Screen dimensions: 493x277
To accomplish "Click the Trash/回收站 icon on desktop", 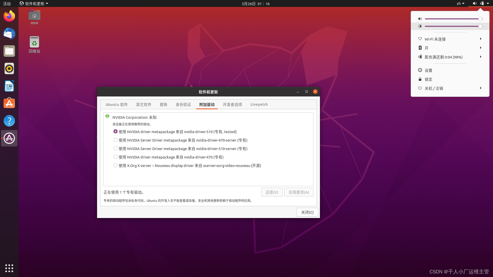I will (x=34, y=43).
